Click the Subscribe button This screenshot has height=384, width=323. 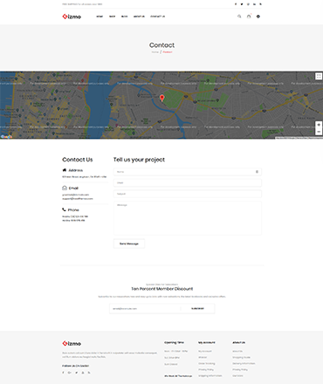click(x=197, y=308)
